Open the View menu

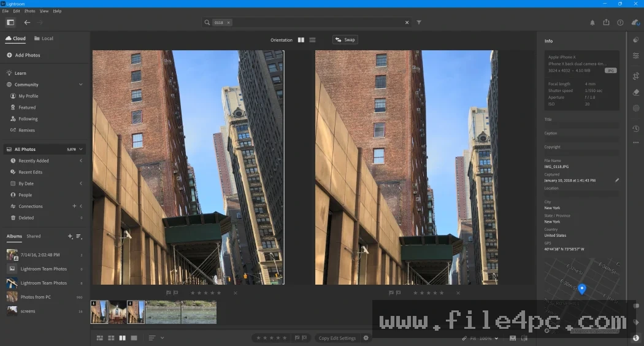pos(44,11)
